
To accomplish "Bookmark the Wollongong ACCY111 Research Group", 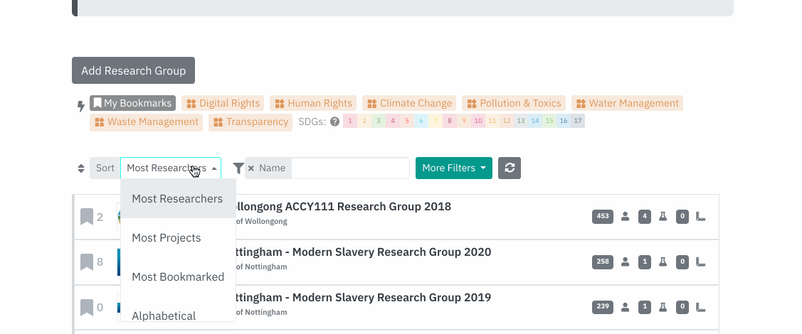I will 87,217.
